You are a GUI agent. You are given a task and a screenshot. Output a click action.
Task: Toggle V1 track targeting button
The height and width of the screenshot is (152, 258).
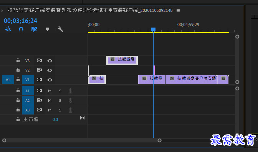point(28,80)
